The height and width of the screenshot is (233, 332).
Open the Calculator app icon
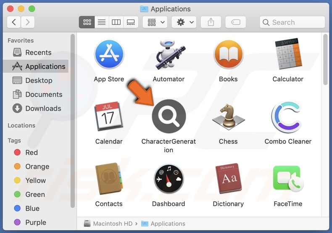click(288, 54)
